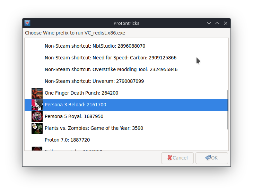The image size is (253, 193).
Task: Confirm the selection with OK button
Action: [x=211, y=158]
